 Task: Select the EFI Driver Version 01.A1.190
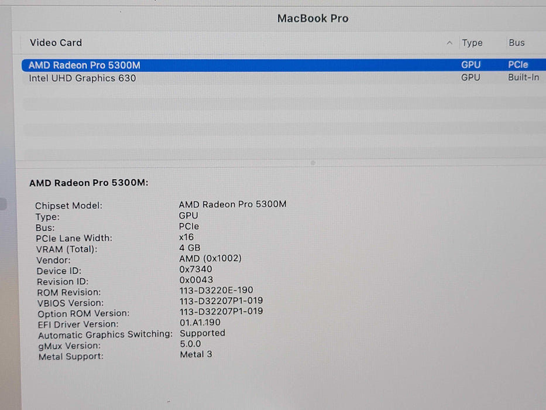point(200,322)
